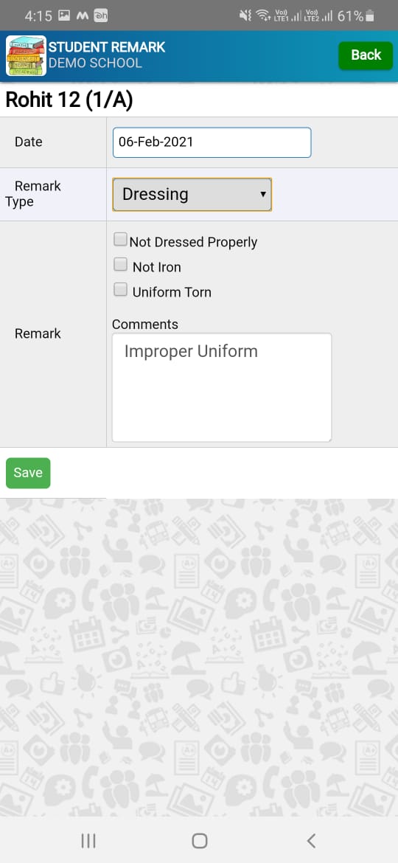
Task: Tap the home navigation icon
Action: pyautogui.click(x=200, y=840)
